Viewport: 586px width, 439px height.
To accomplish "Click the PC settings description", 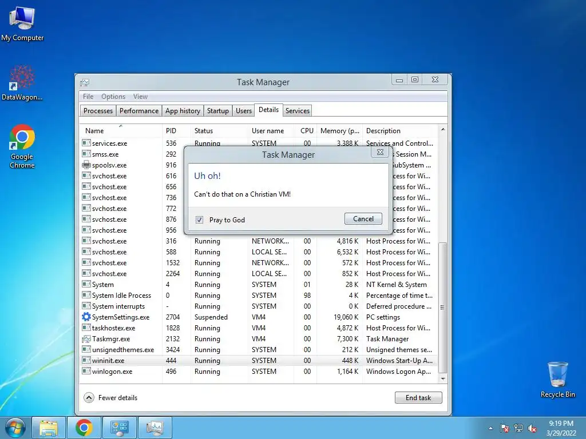I will (383, 317).
